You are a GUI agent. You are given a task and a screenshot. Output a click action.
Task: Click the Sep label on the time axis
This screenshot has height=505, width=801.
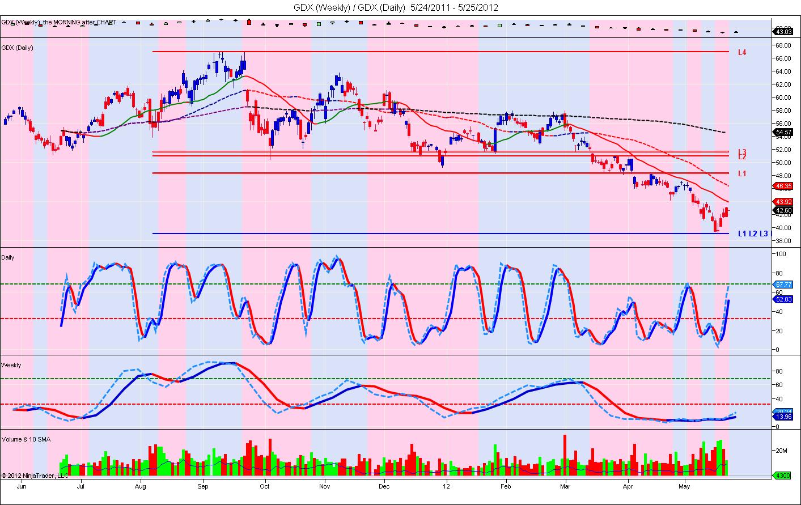pos(203,486)
